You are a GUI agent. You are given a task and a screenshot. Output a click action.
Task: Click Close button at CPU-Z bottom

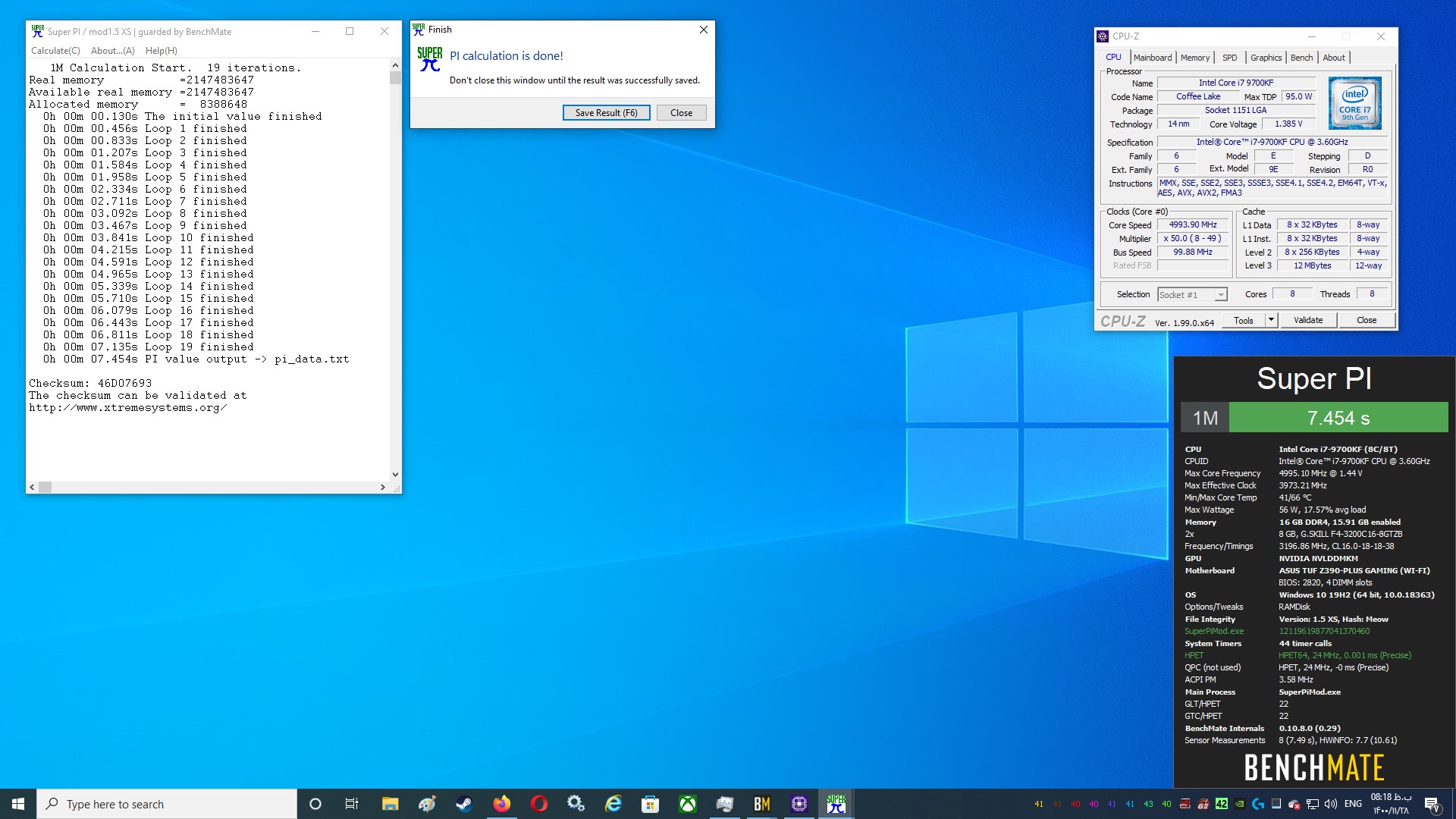(x=1366, y=320)
